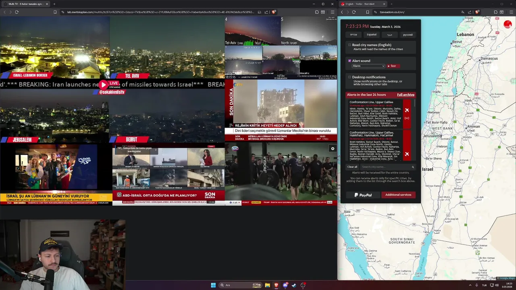
Task: Reload the Red Alert page
Action: (354, 12)
